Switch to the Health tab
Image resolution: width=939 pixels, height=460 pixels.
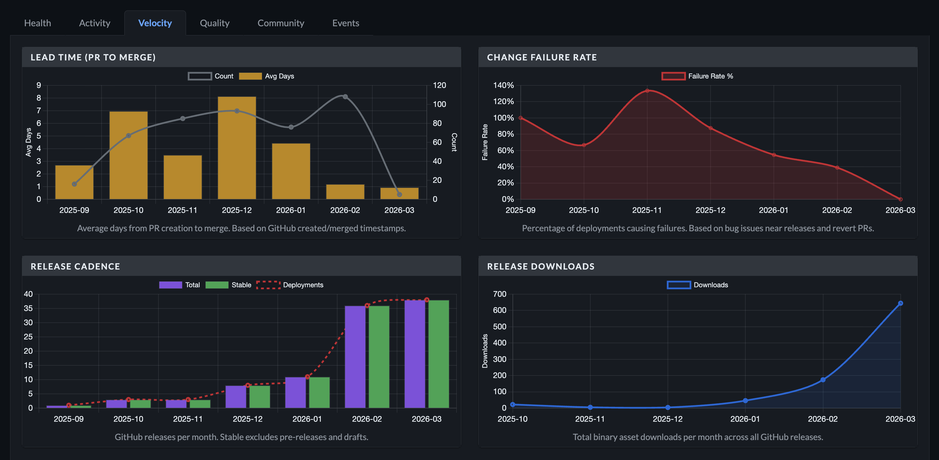tap(37, 22)
